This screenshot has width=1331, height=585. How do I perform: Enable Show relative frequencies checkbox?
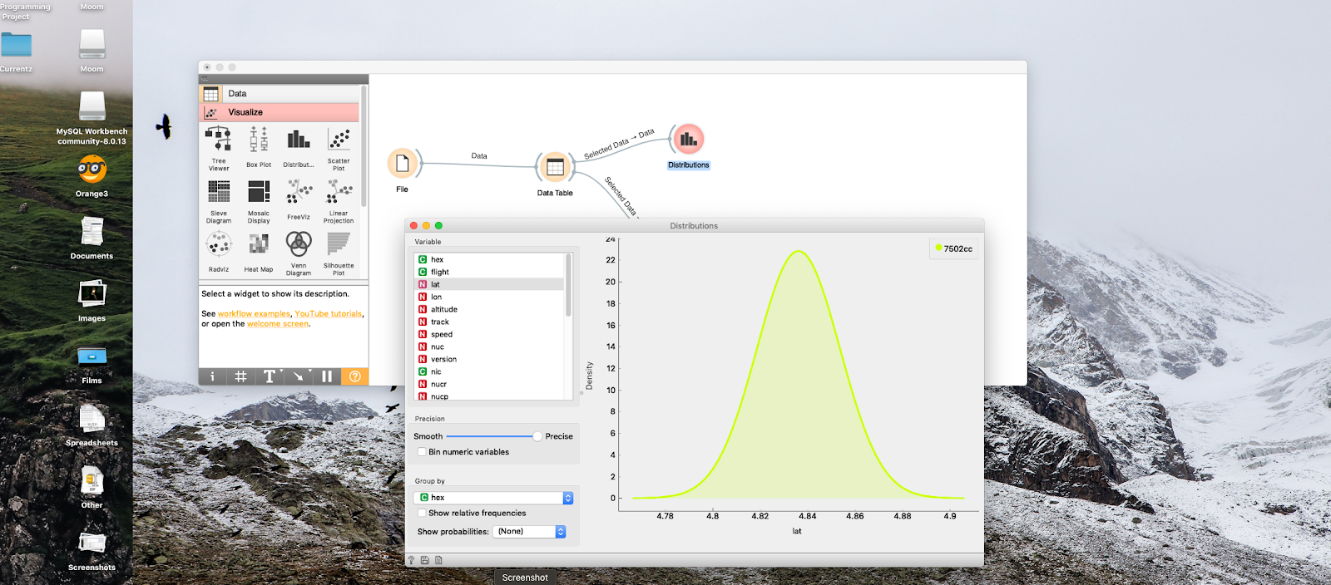click(422, 514)
